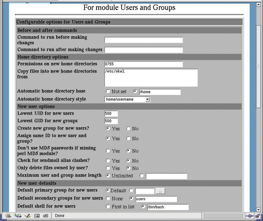Screen dimensions: 263x221
Task: Select None for default secondary groups
Action: 108,199
